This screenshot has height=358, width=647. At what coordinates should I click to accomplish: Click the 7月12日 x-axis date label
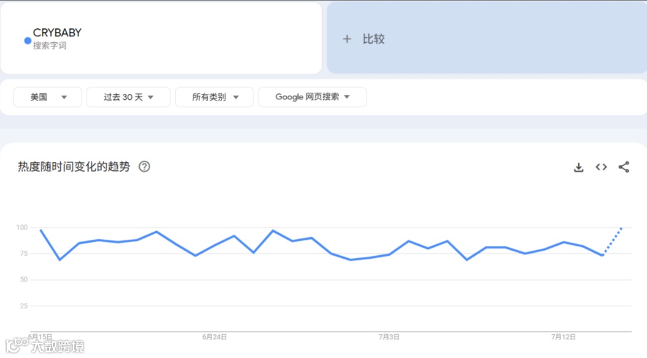(x=563, y=337)
